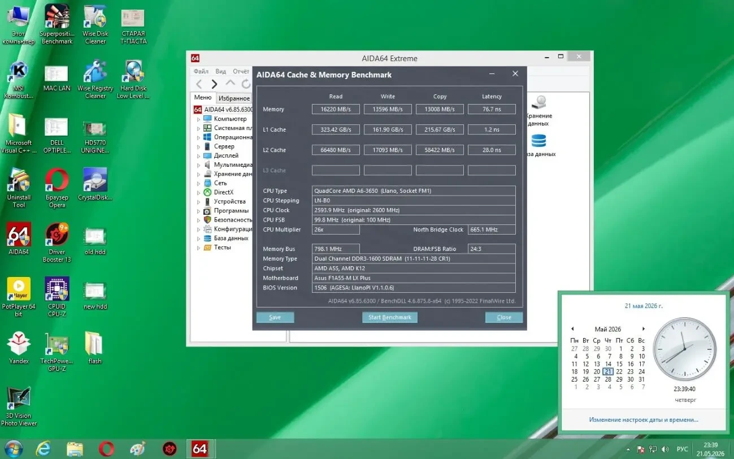734x459 pixels.
Task: Open the Хранение данных icon in right pane
Action: point(538,111)
